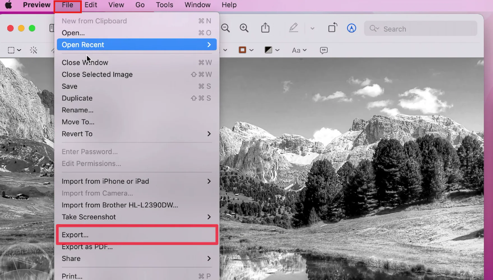Choose Duplicate in File menu
This screenshot has width=493, height=280.
click(137, 98)
